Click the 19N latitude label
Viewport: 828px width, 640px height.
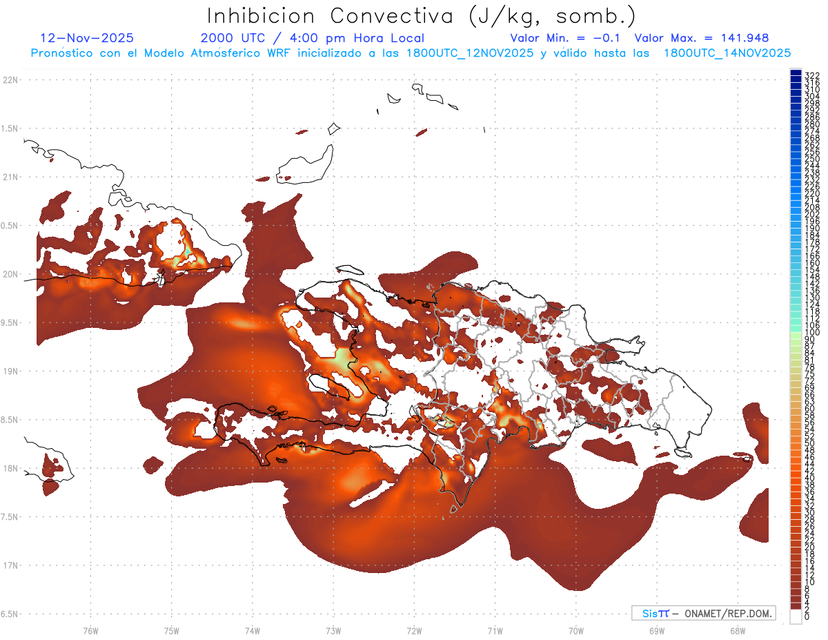point(11,371)
